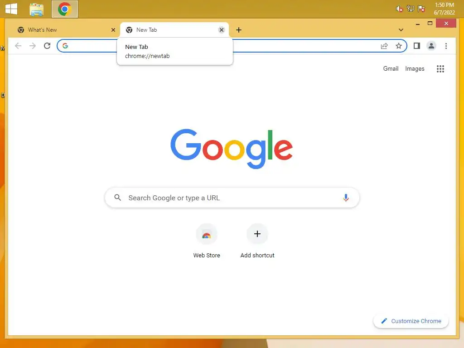Click the search magnifier icon

point(117,198)
